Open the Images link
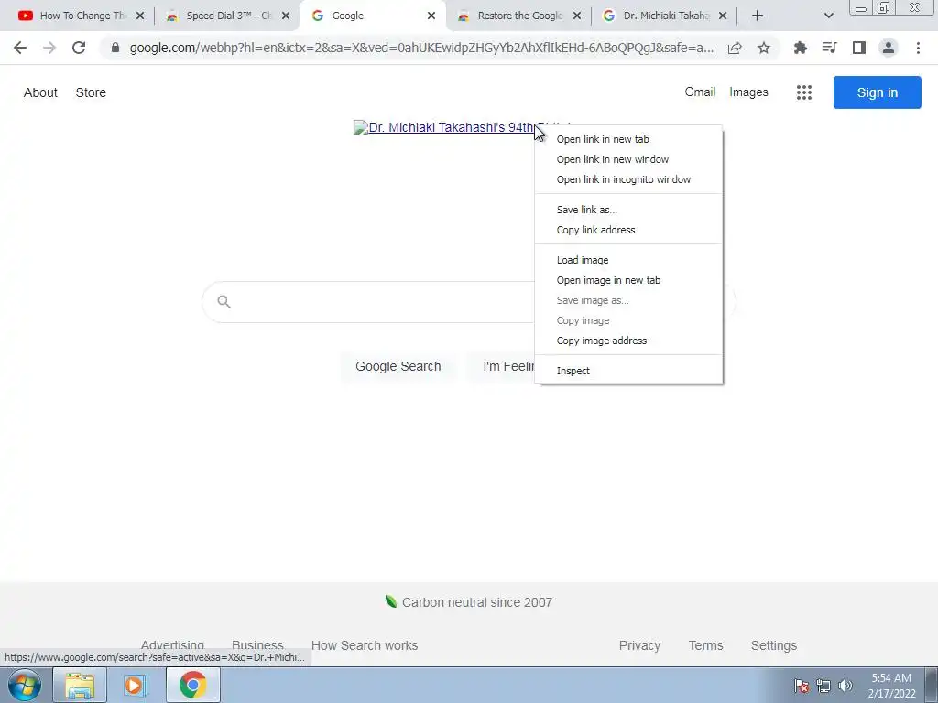938x703 pixels. point(748,92)
